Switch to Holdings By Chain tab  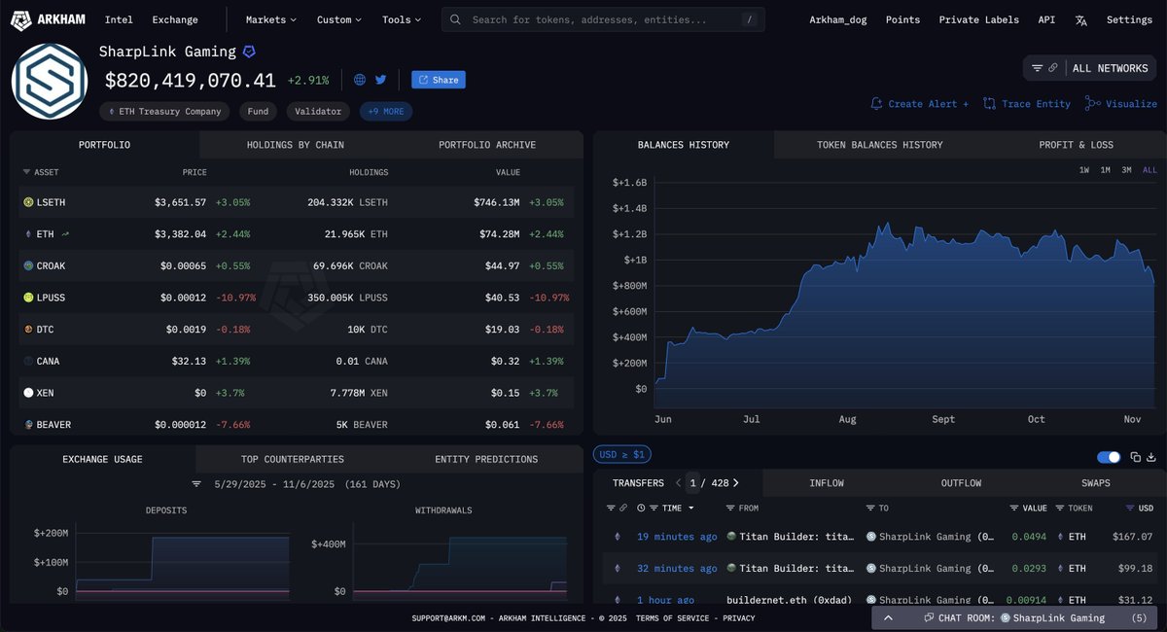(x=295, y=145)
